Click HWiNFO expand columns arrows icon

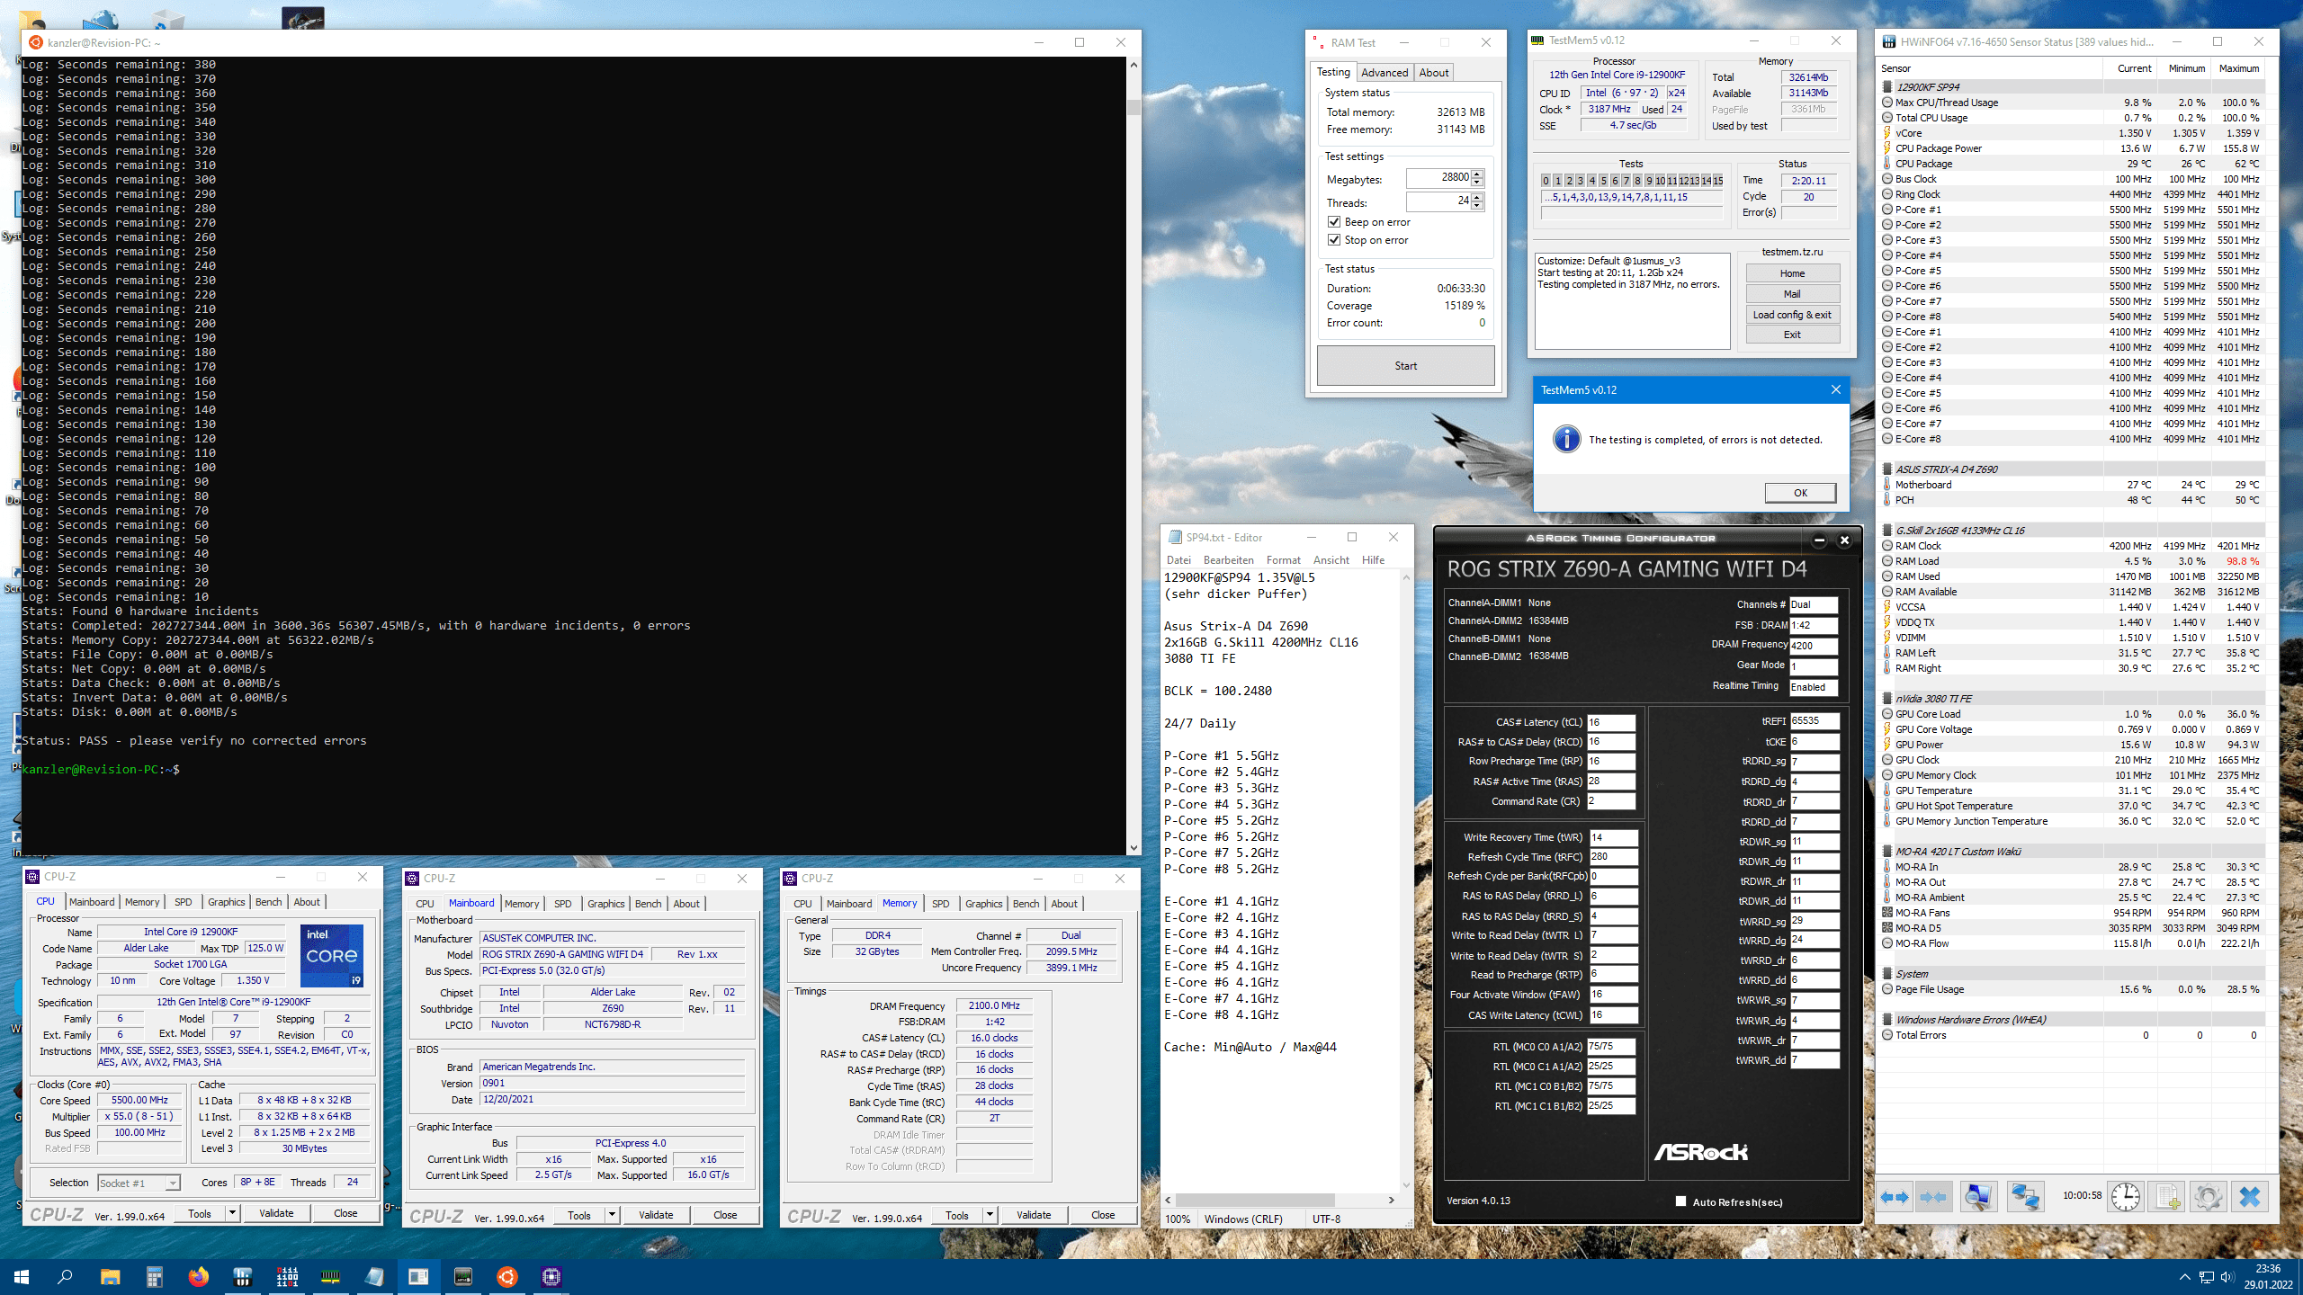[x=1895, y=1197]
